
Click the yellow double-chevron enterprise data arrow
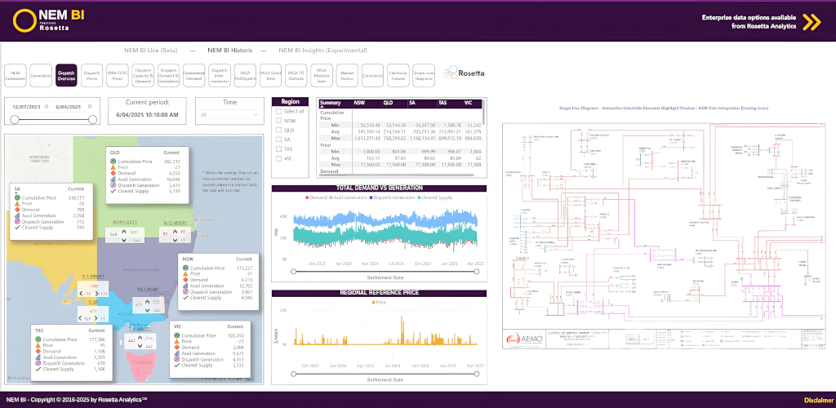(x=812, y=22)
